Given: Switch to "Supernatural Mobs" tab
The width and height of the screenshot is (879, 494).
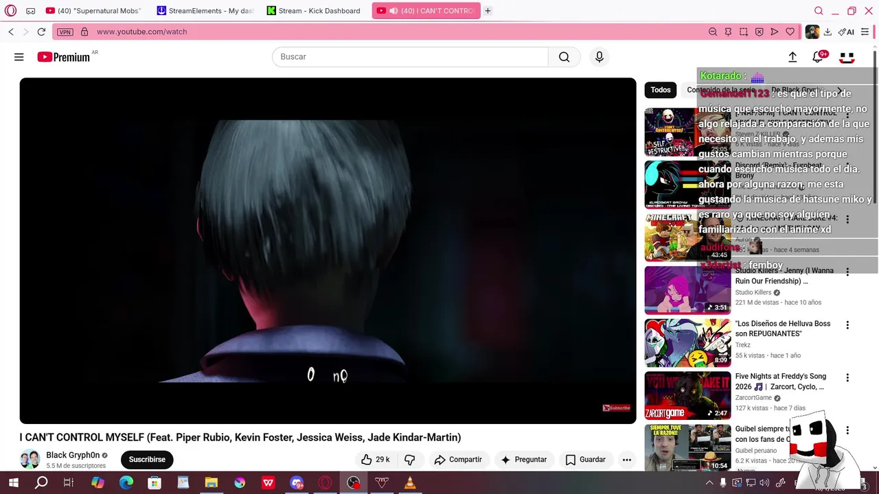Looking at the screenshot, I should coord(94,11).
